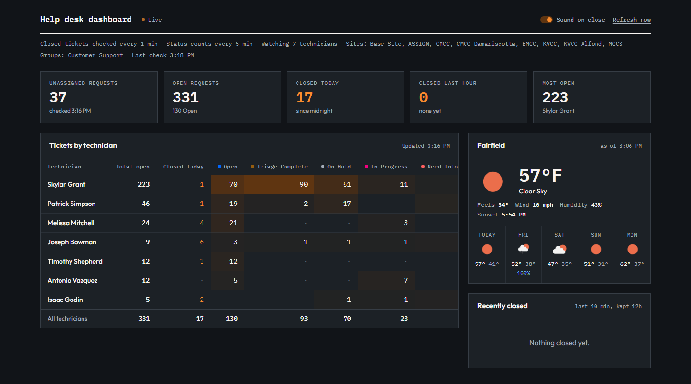Toggle the Sound on close switch
Screen dimensions: 691x384
pos(546,20)
